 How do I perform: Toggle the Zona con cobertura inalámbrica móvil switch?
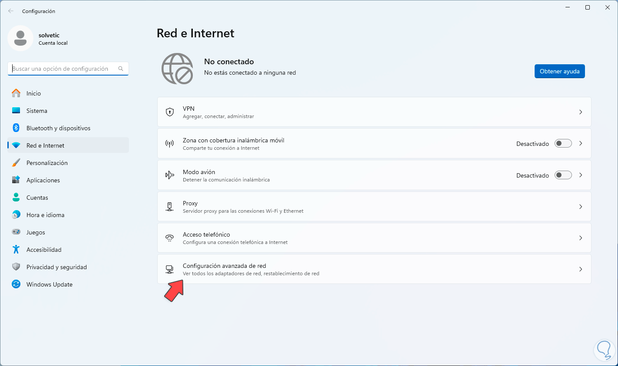(563, 143)
